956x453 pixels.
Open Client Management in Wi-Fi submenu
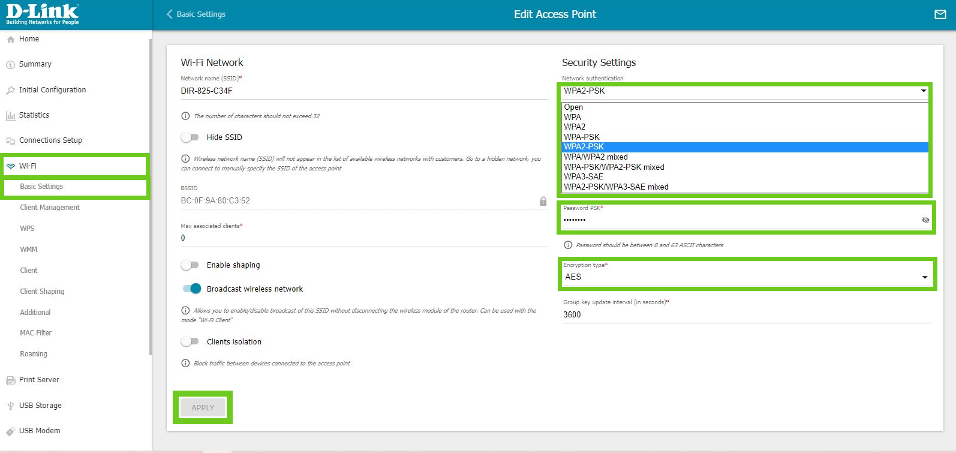(50, 208)
